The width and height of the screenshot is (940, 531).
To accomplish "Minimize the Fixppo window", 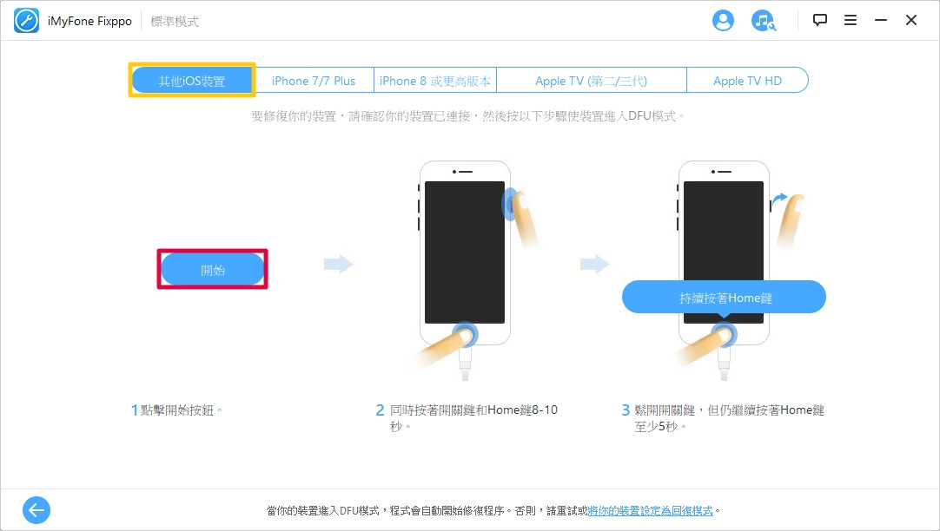I will tap(881, 20).
